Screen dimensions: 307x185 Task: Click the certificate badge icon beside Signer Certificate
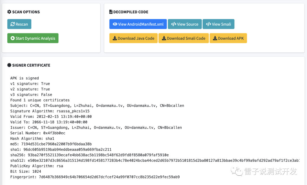point(9,65)
